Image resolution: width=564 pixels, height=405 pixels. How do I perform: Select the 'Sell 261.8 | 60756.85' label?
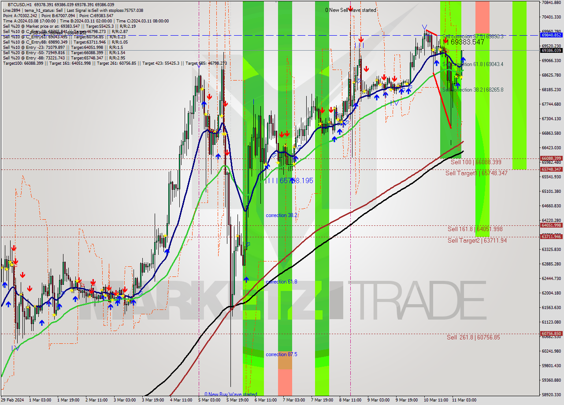(x=473, y=338)
